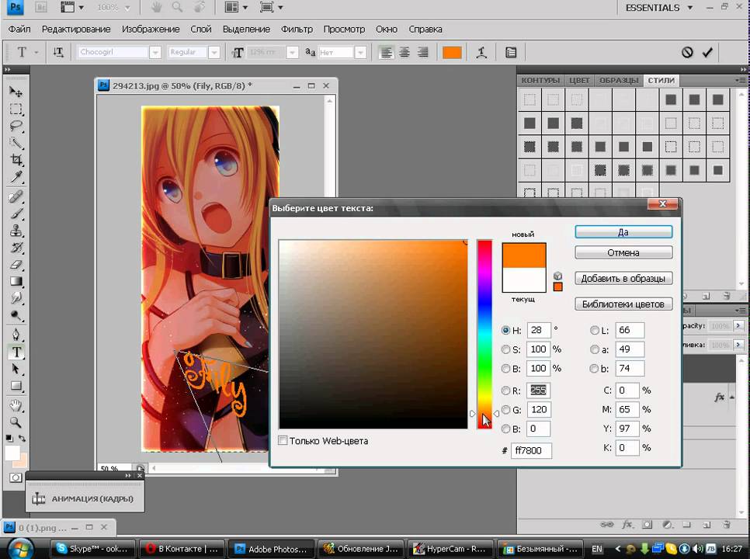
Task: Commit text edits with checkmark
Action: point(707,52)
